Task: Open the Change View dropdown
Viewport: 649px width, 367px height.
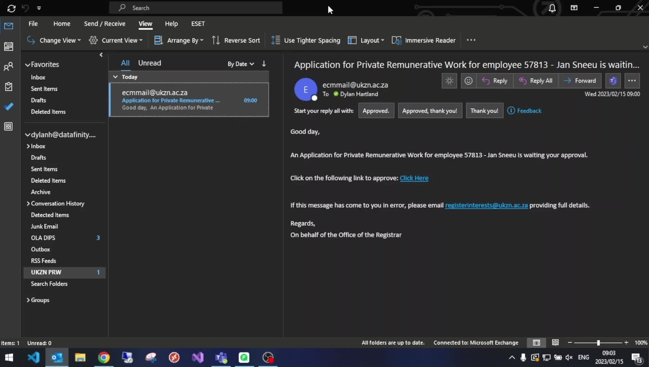Action: [53, 40]
